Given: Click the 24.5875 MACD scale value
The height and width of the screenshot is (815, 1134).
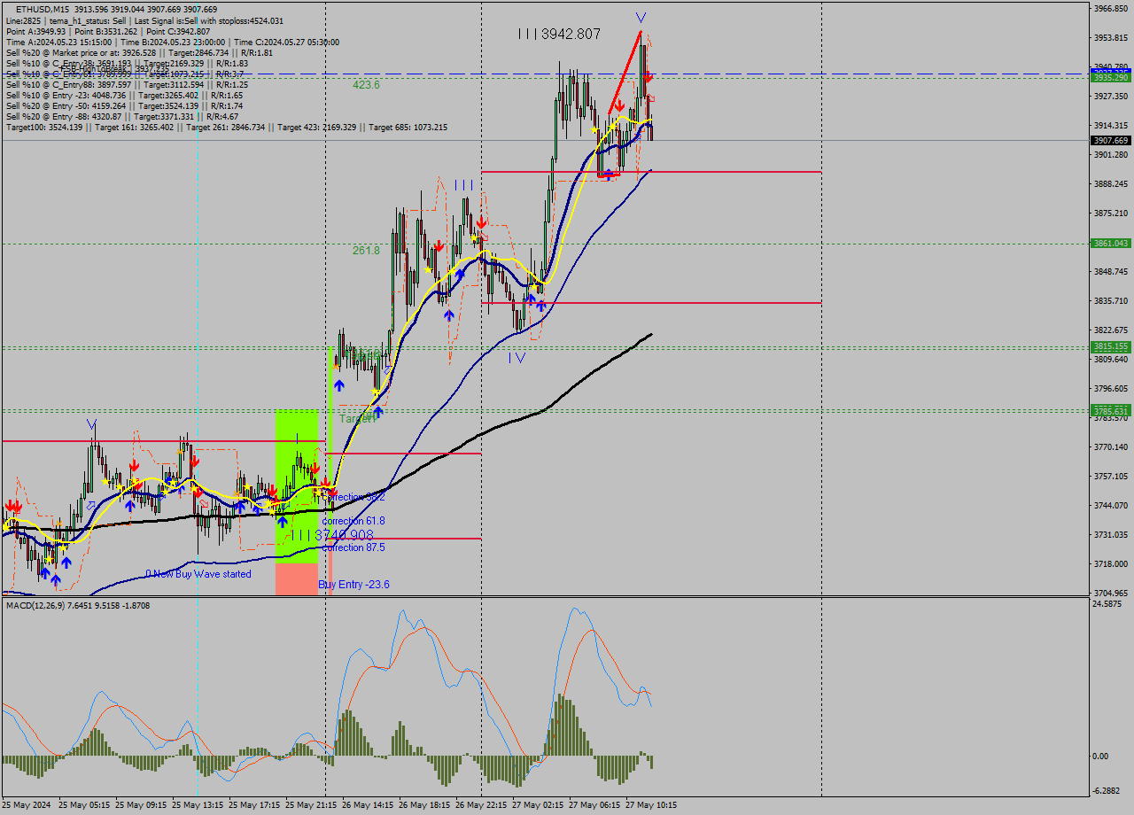Looking at the screenshot, I should [x=1107, y=604].
